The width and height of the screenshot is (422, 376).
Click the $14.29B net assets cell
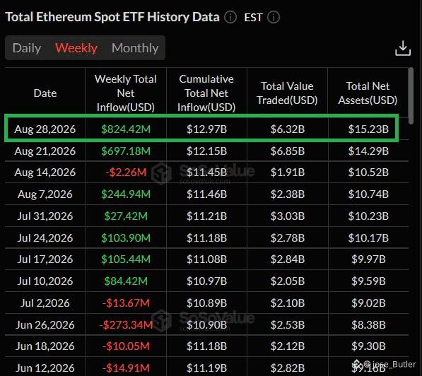(368, 151)
